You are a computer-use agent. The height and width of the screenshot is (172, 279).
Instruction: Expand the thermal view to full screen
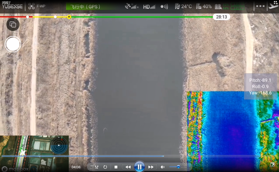click(x=272, y=165)
